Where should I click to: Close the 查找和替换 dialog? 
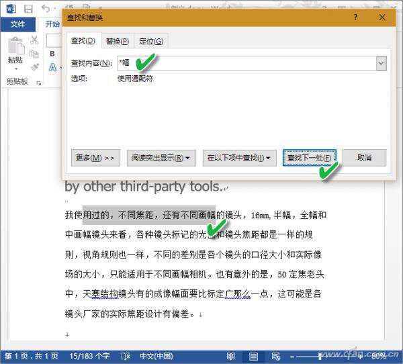(x=382, y=17)
